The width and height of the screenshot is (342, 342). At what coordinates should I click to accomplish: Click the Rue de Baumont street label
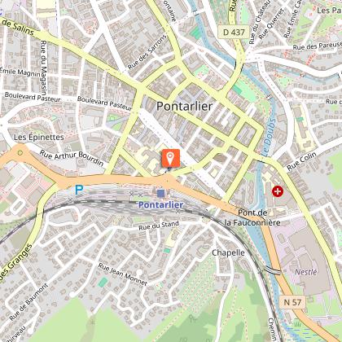click(28, 302)
